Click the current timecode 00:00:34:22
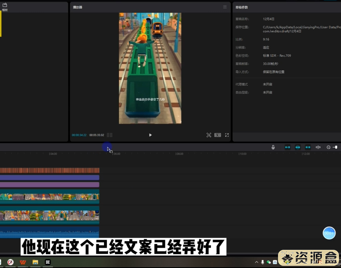 [79, 135]
